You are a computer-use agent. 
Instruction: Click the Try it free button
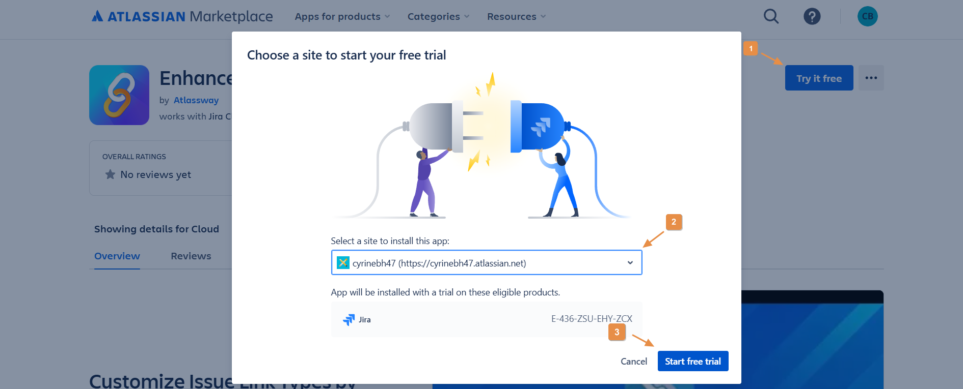(x=819, y=78)
